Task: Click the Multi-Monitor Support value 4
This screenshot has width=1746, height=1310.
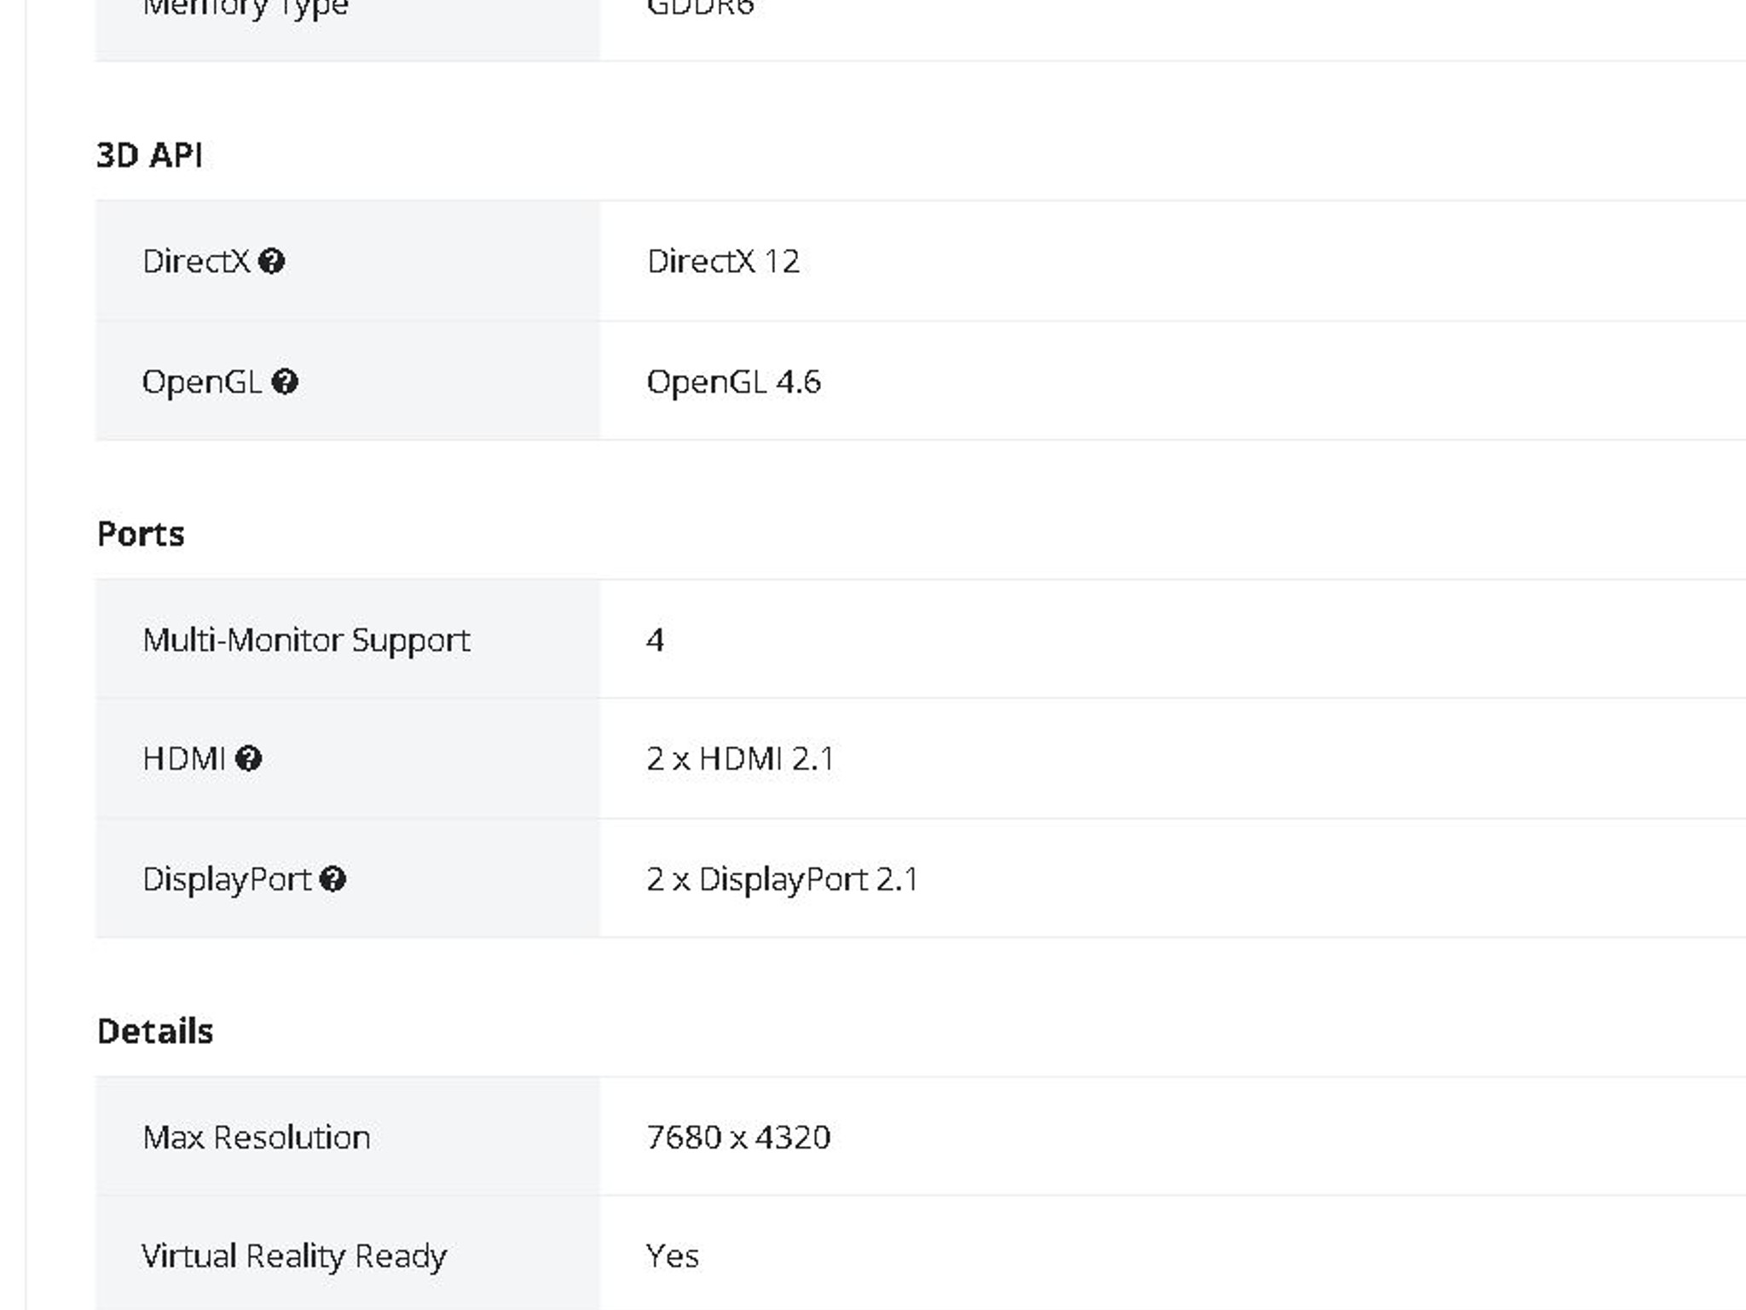Action: tap(655, 640)
